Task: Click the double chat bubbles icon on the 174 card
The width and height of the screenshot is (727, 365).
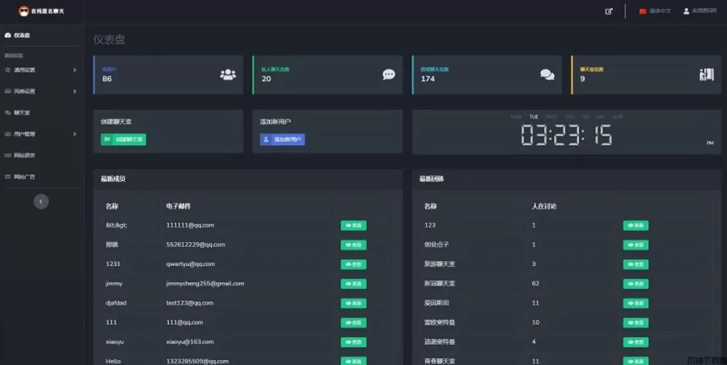Action: [x=547, y=74]
